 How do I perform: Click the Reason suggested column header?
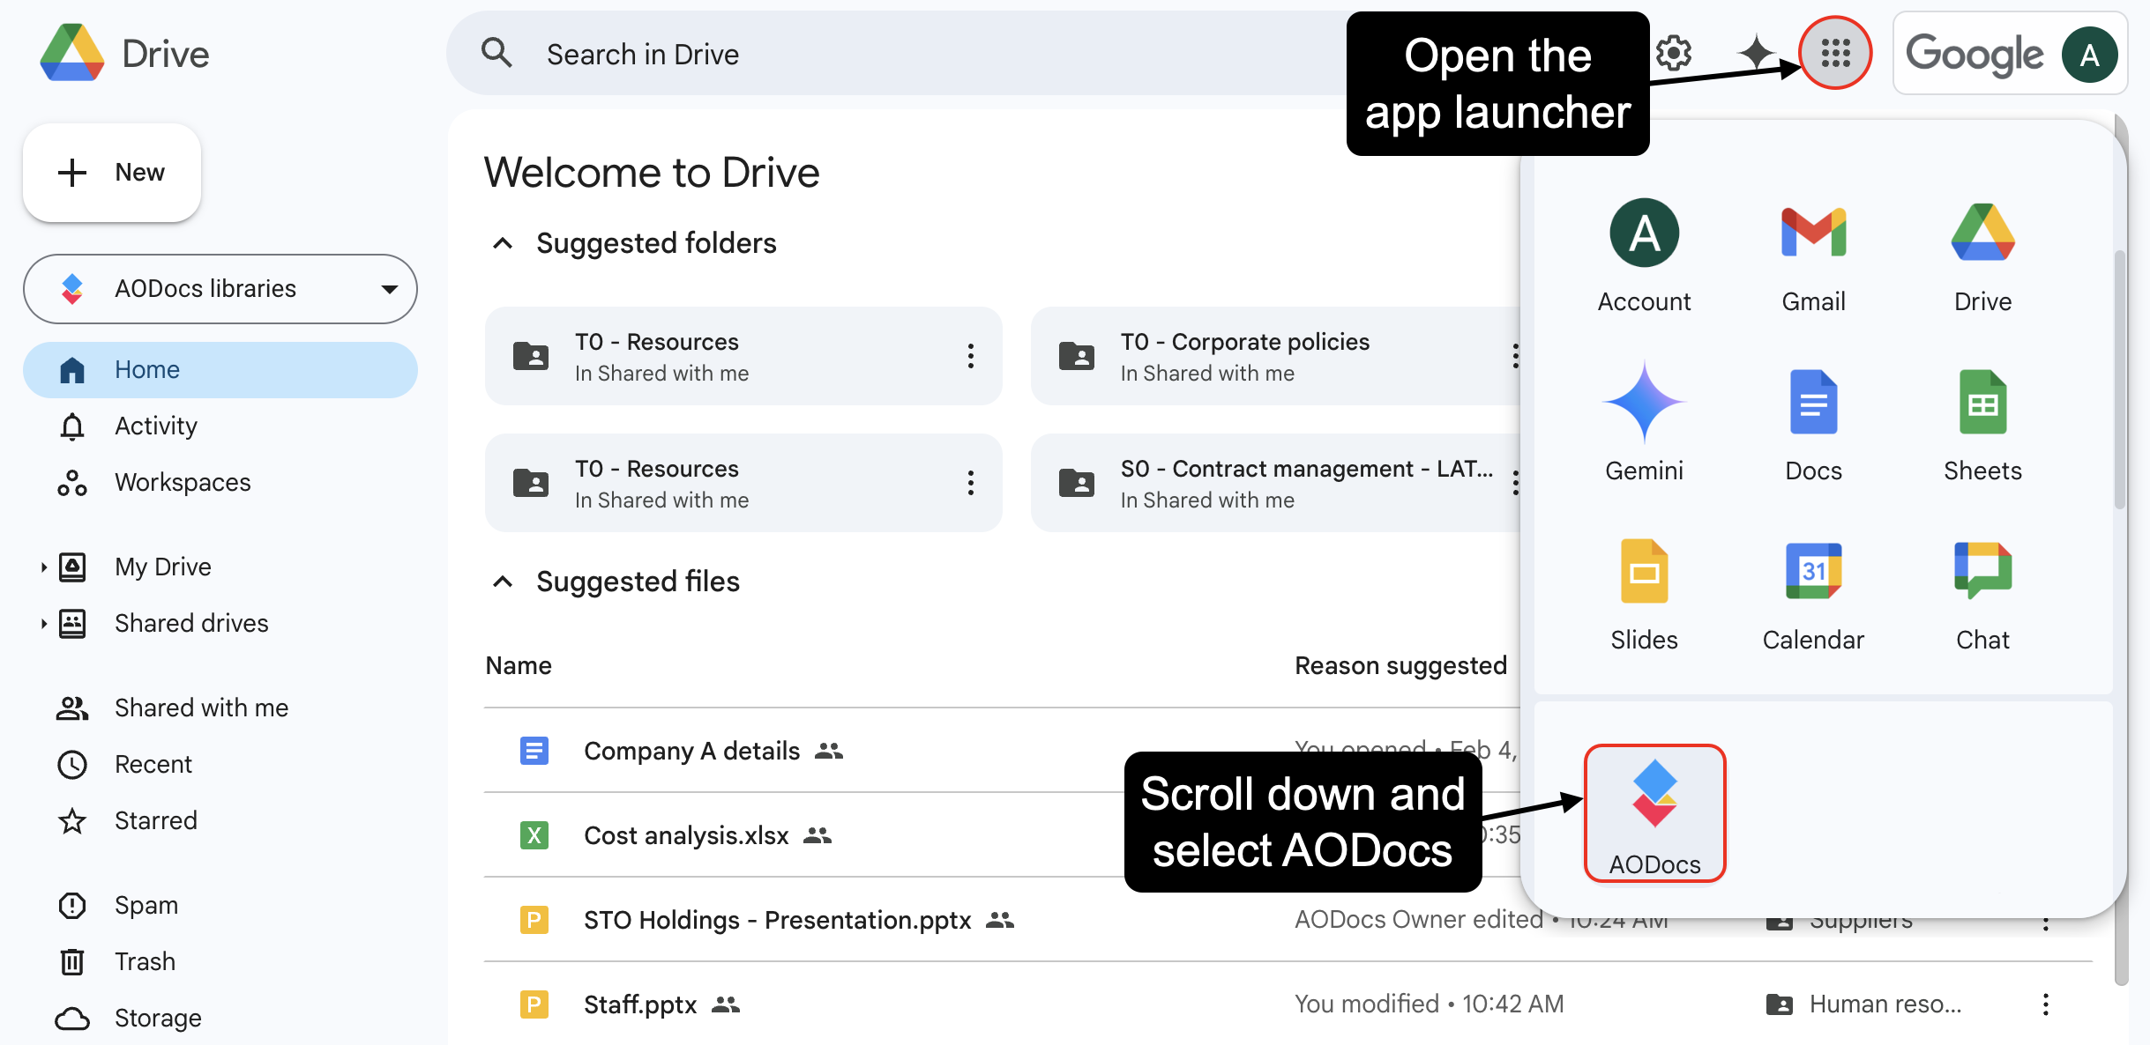point(1400,666)
